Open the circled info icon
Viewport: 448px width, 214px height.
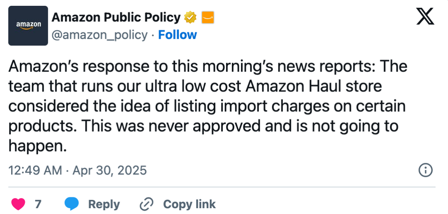(426, 170)
